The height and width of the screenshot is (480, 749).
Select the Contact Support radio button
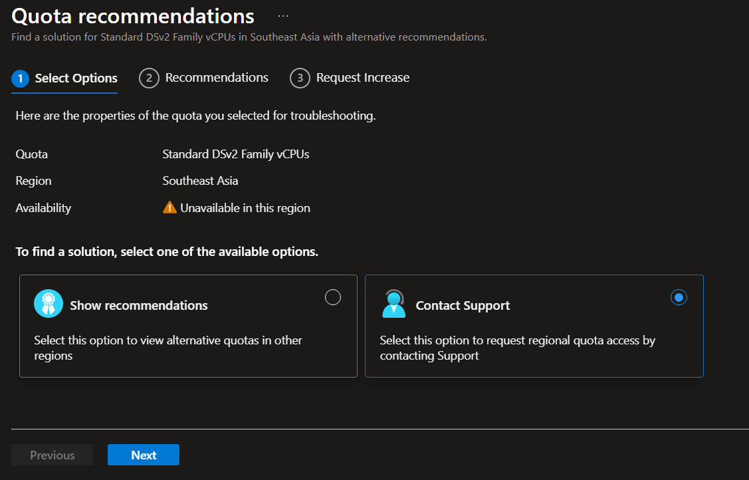679,297
